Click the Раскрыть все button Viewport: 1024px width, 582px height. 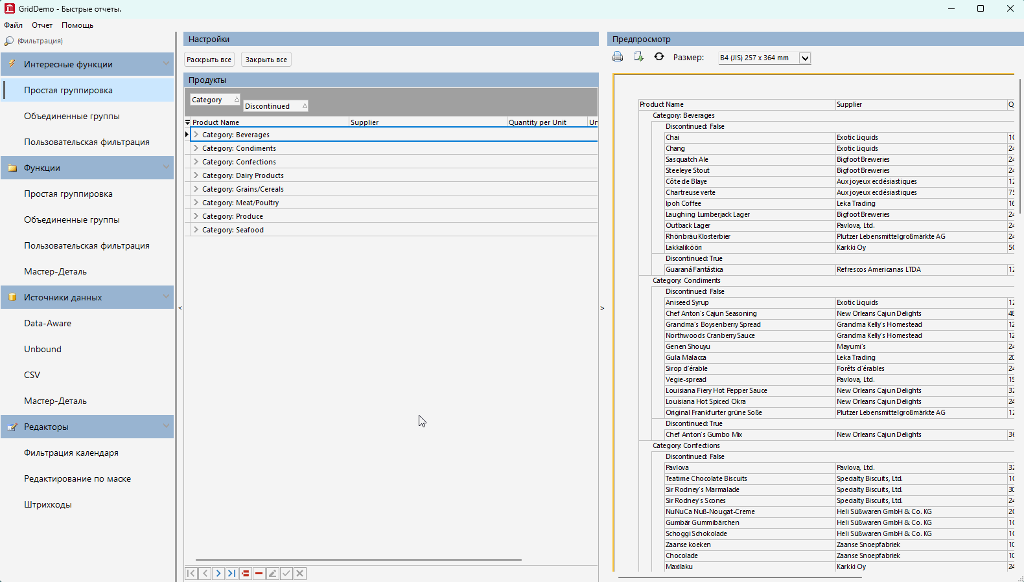209,60
